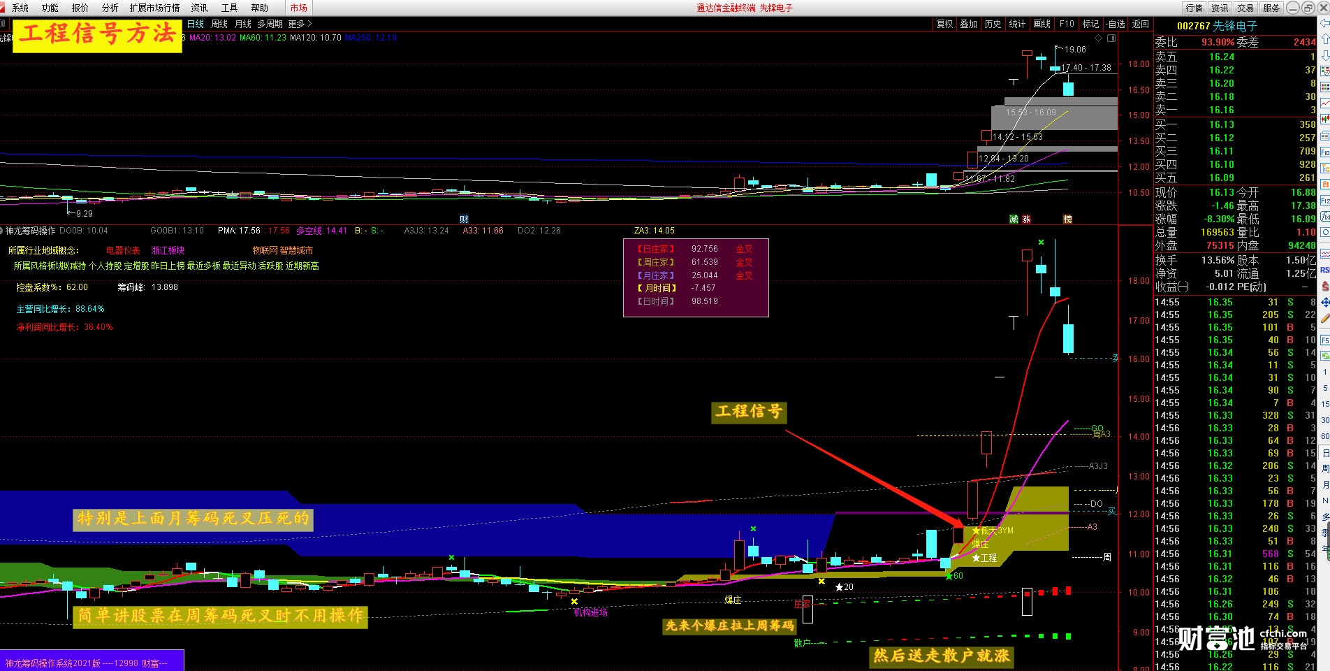Open the 扩展市场行情 menu
The width and height of the screenshot is (1330, 671).
(154, 8)
